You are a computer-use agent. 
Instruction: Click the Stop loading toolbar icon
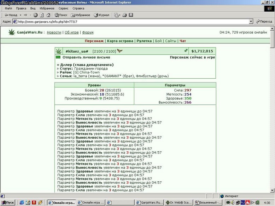click(35, 15)
